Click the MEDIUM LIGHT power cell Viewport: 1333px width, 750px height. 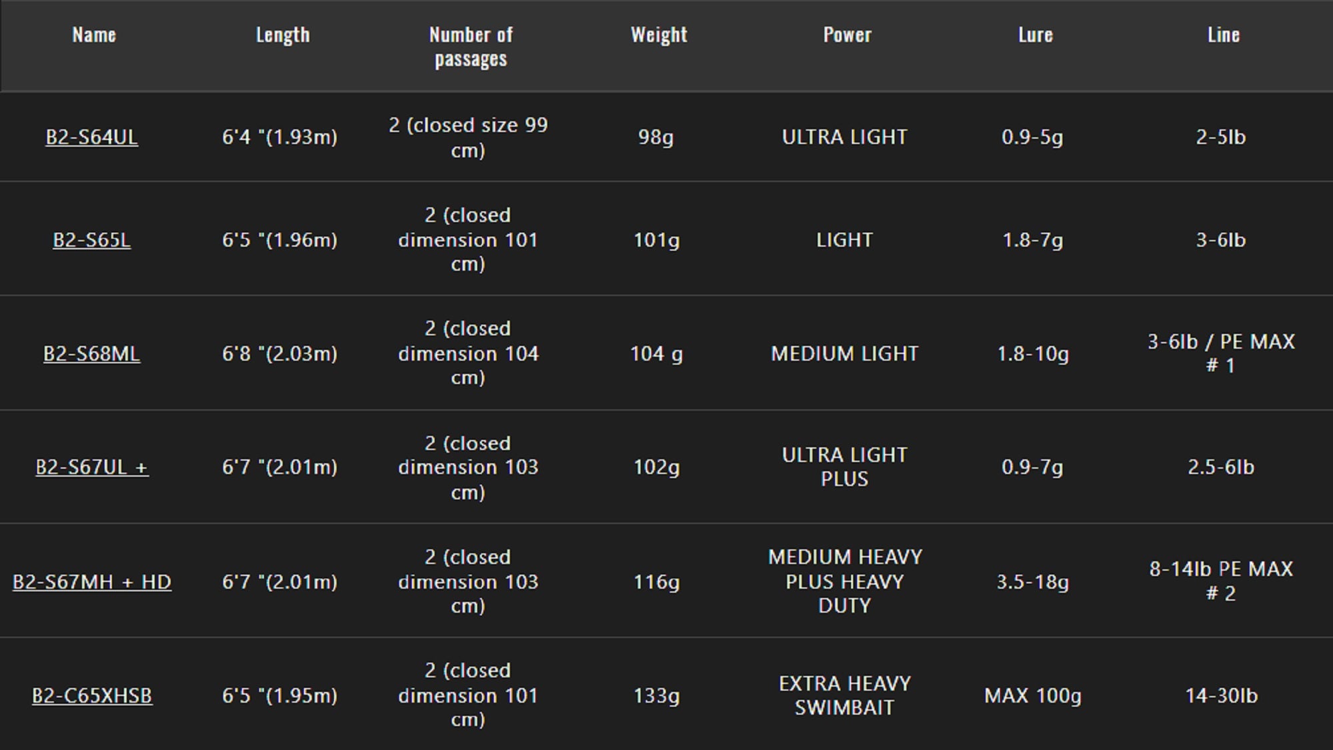(844, 354)
